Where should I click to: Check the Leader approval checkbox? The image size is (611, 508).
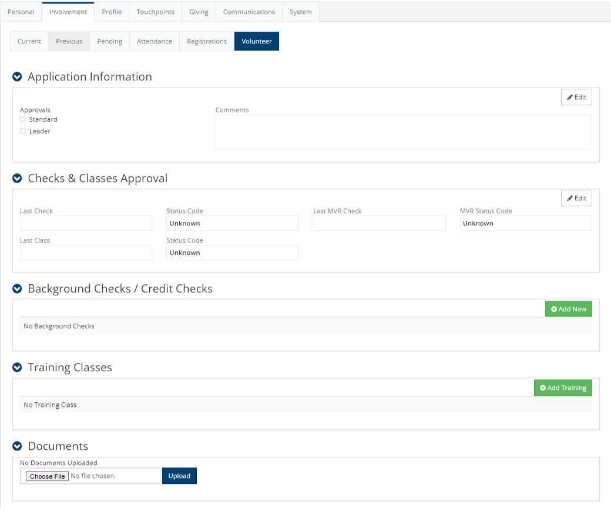pos(23,132)
